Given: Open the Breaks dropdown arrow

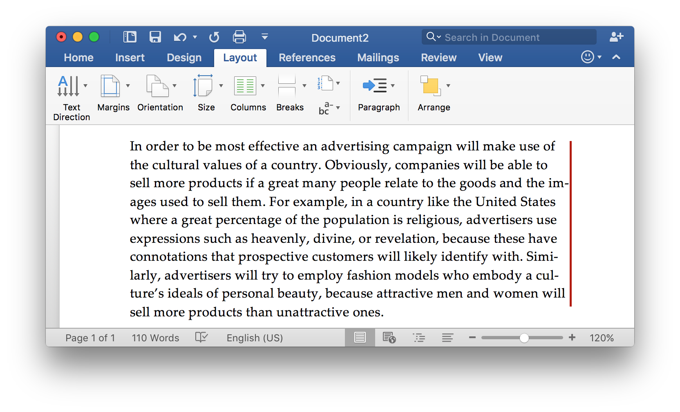Looking at the screenshot, I should pos(304,86).
